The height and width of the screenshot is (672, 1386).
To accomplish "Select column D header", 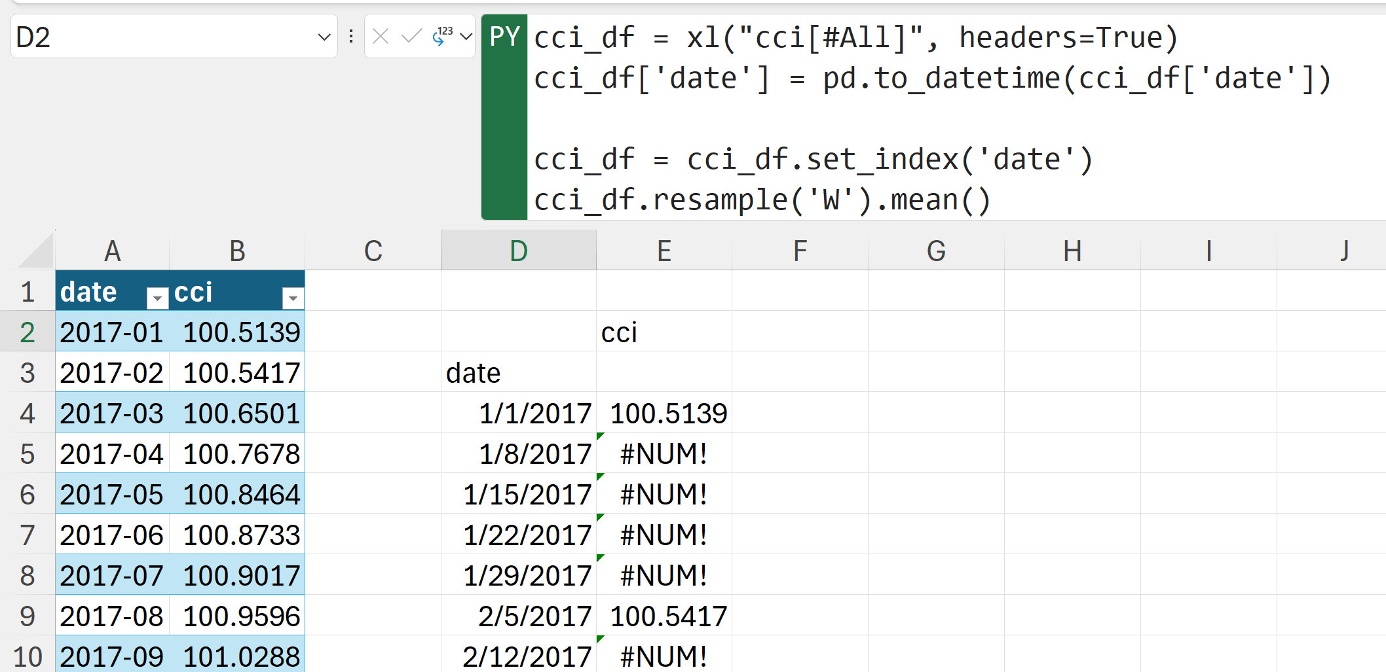I will click(518, 251).
